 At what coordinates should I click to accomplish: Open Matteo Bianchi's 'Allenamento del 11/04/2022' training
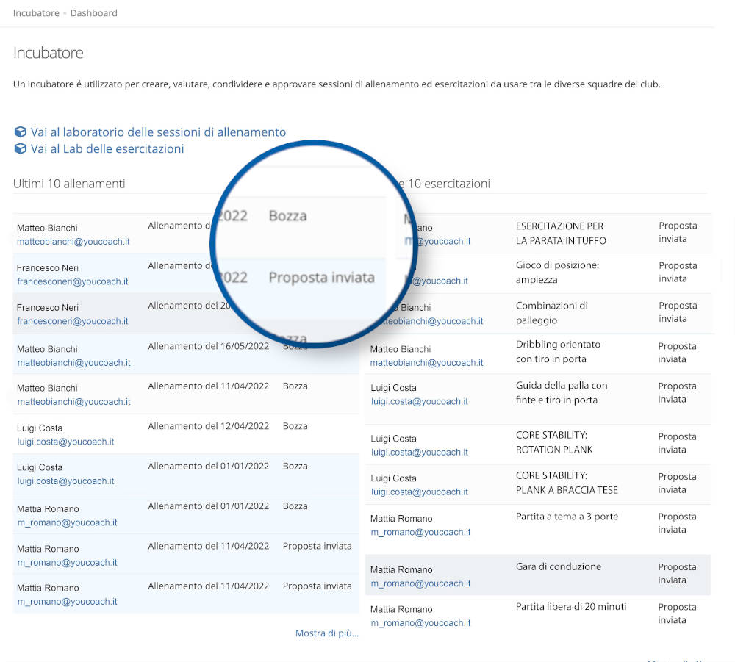208,386
